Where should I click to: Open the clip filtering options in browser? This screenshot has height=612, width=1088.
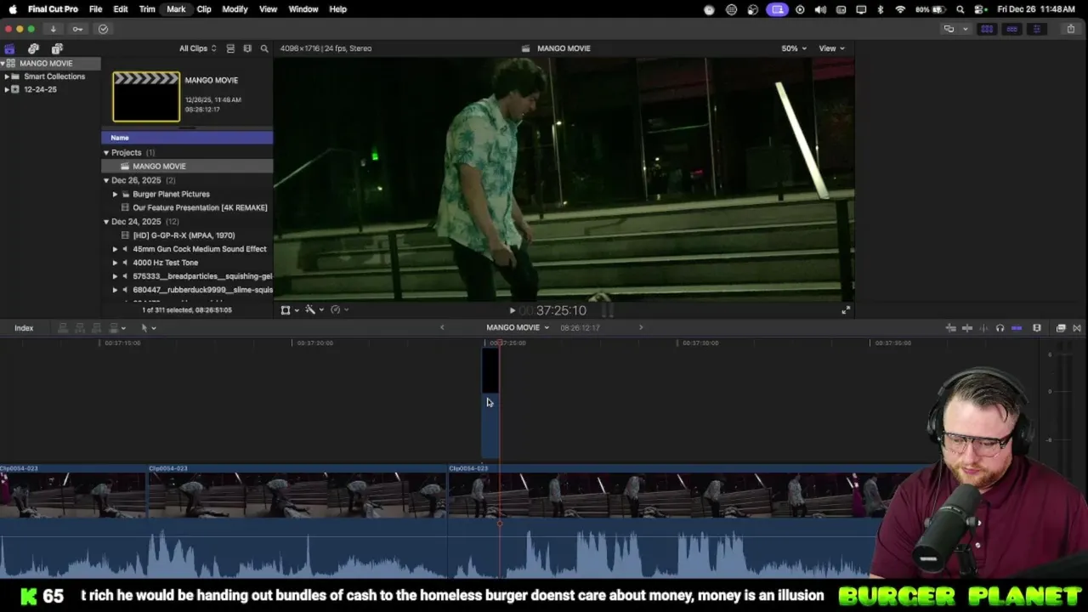point(247,48)
